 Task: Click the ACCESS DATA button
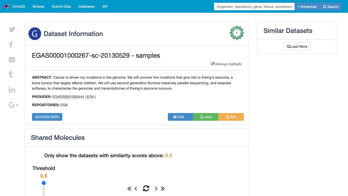tap(47, 117)
